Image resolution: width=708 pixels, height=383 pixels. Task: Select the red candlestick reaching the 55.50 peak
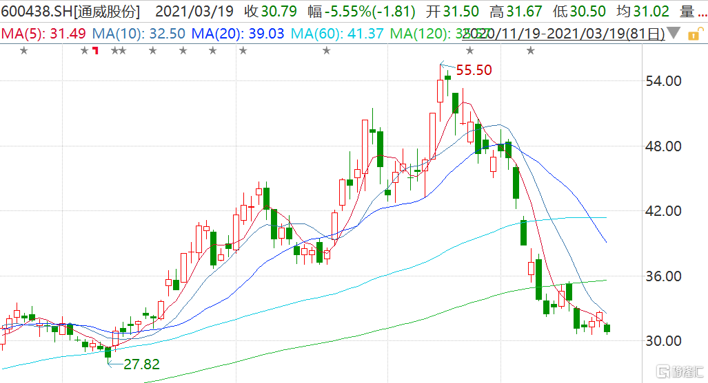(441, 91)
